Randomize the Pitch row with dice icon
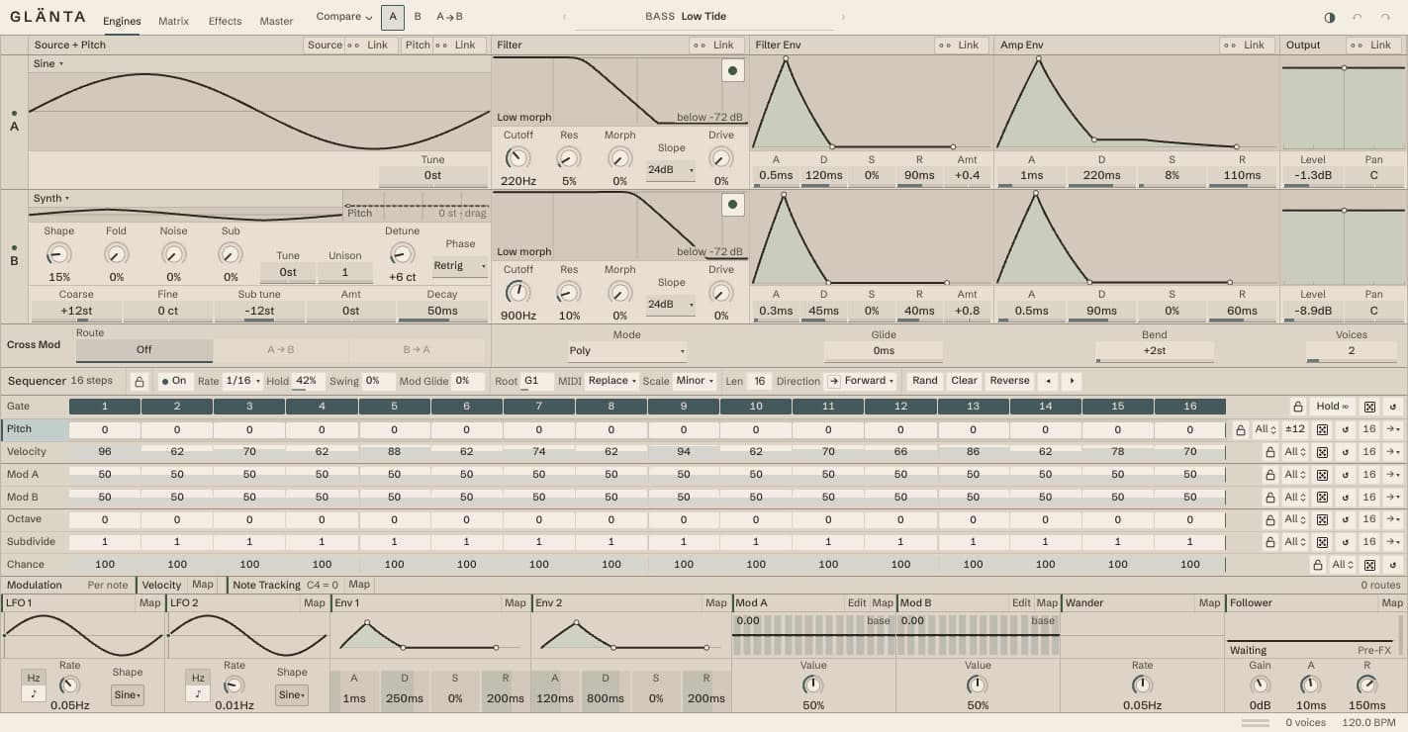This screenshot has height=732, width=1408. [x=1321, y=429]
